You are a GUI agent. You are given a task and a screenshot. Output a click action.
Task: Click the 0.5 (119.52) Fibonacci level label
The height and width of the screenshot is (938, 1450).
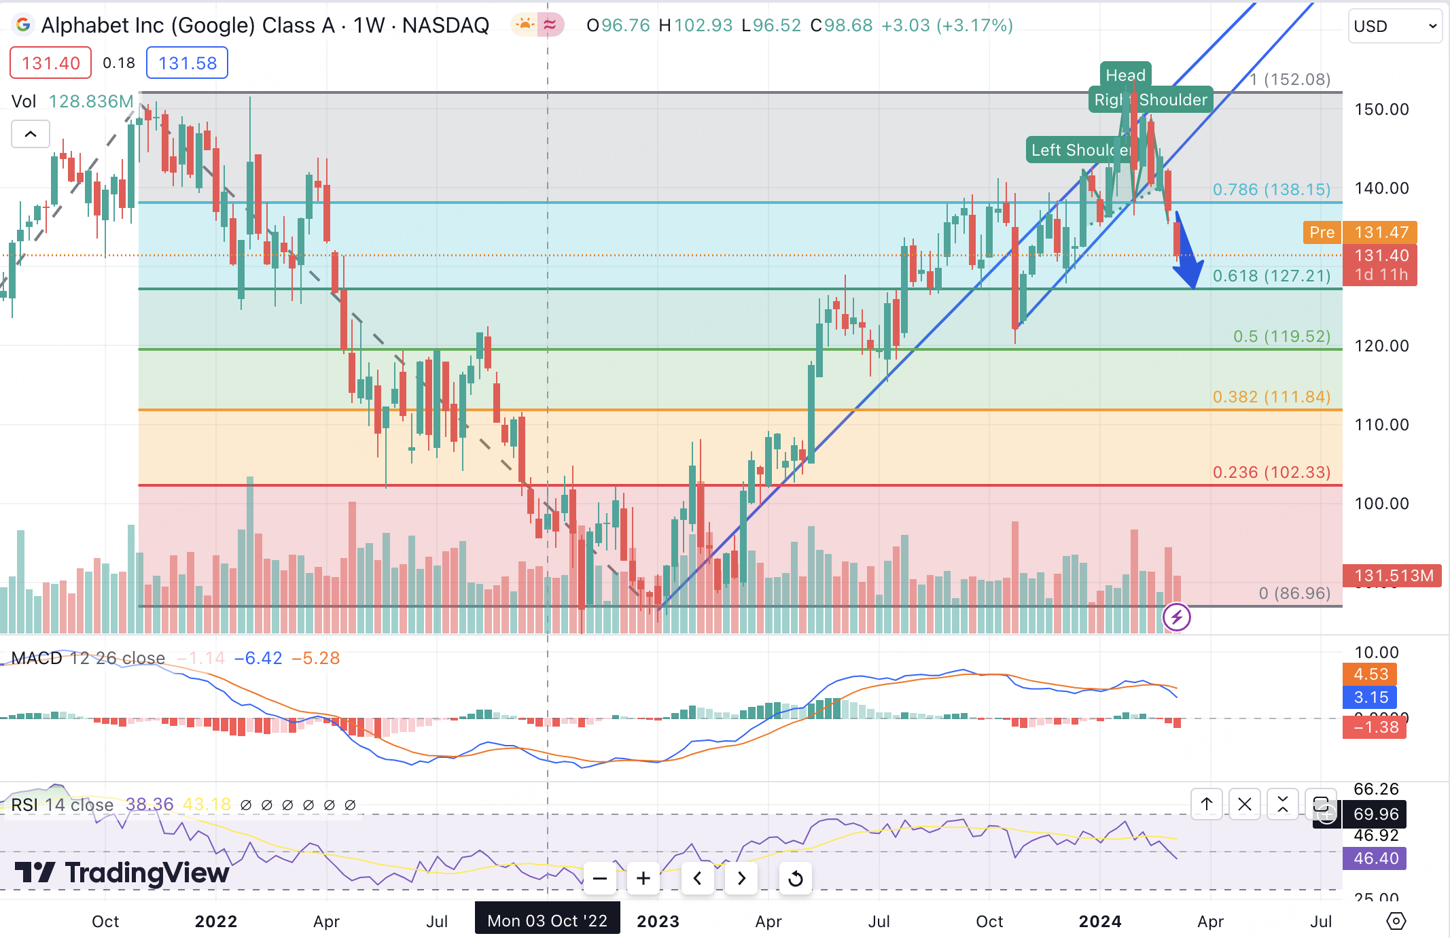coord(1281,336)
